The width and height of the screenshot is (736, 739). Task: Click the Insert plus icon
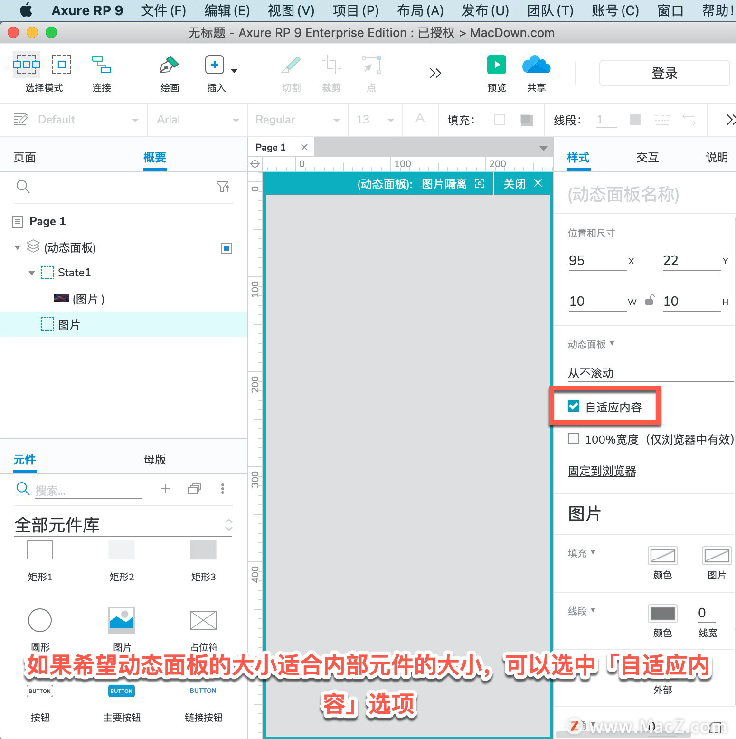tap(215, 65)
